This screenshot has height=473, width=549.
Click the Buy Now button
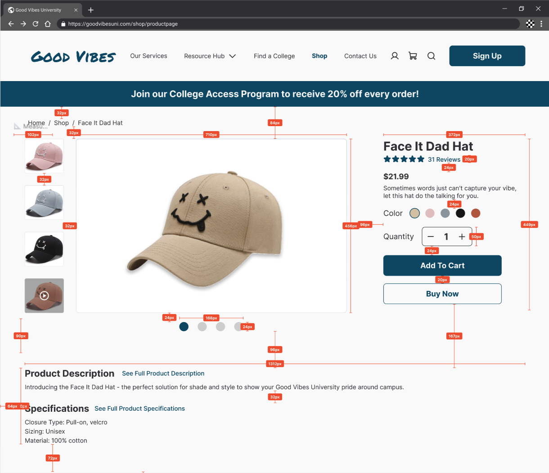(x=442, y=294)
